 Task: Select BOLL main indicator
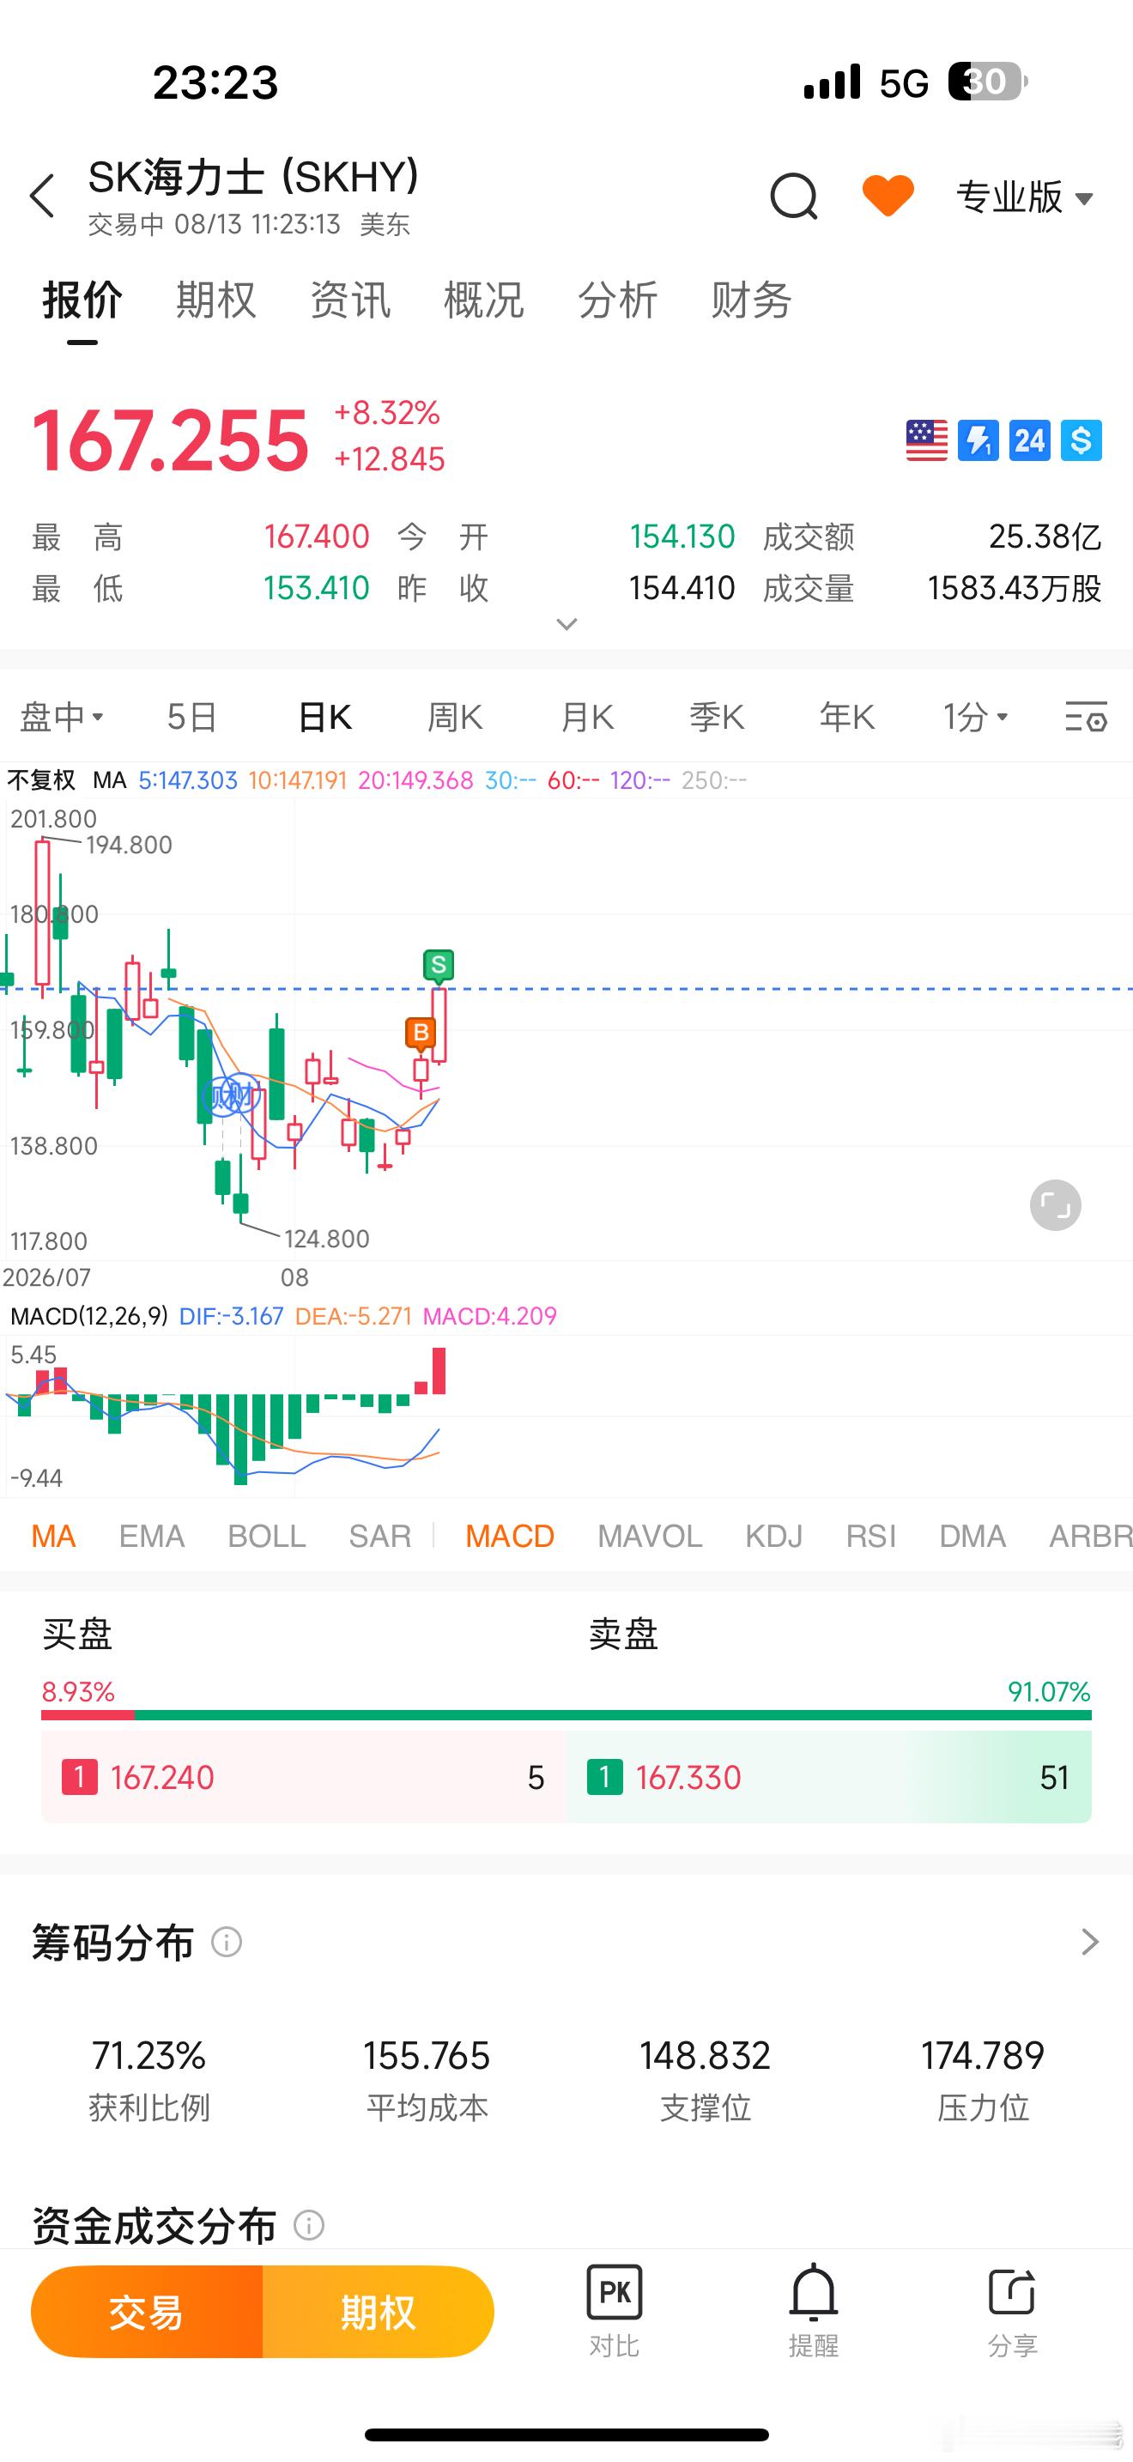coord(267,1536)
